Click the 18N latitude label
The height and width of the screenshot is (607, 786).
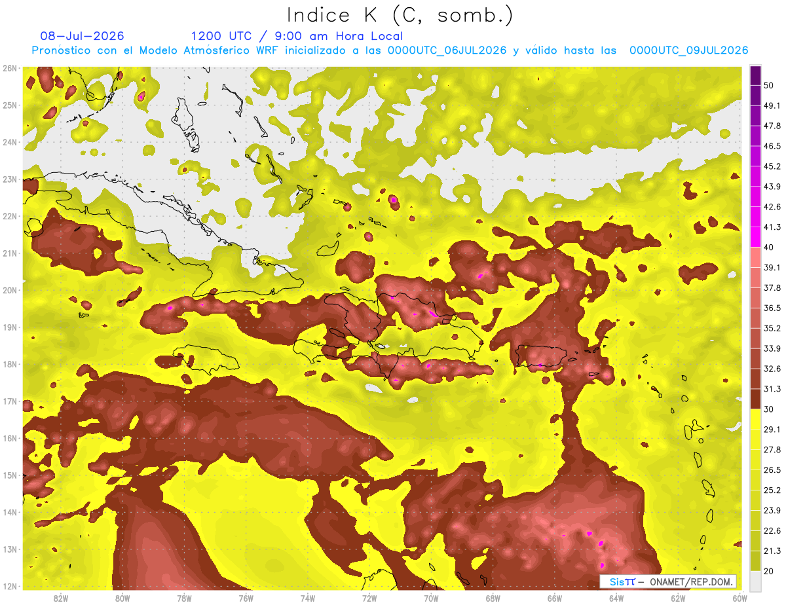(10, 364)
